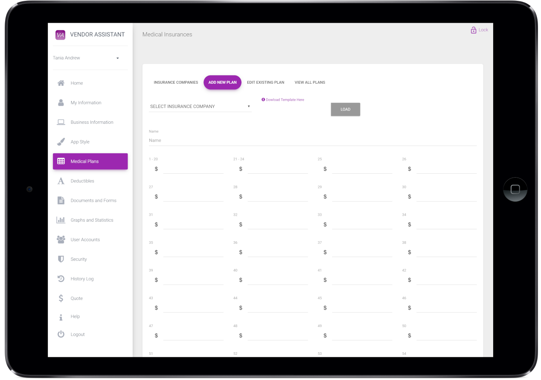Click the App Style paintbrush icon
The image size is (541, 380).
61,142
